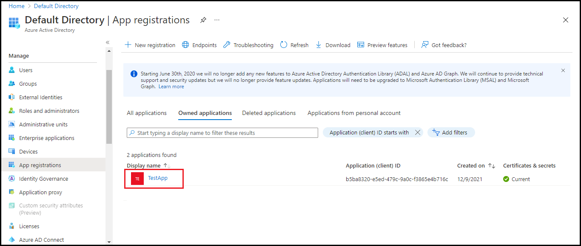This screenshot has height=246, width=581.
Task: Click the Default Directory breadcrumb link
Action: [56, 6]
